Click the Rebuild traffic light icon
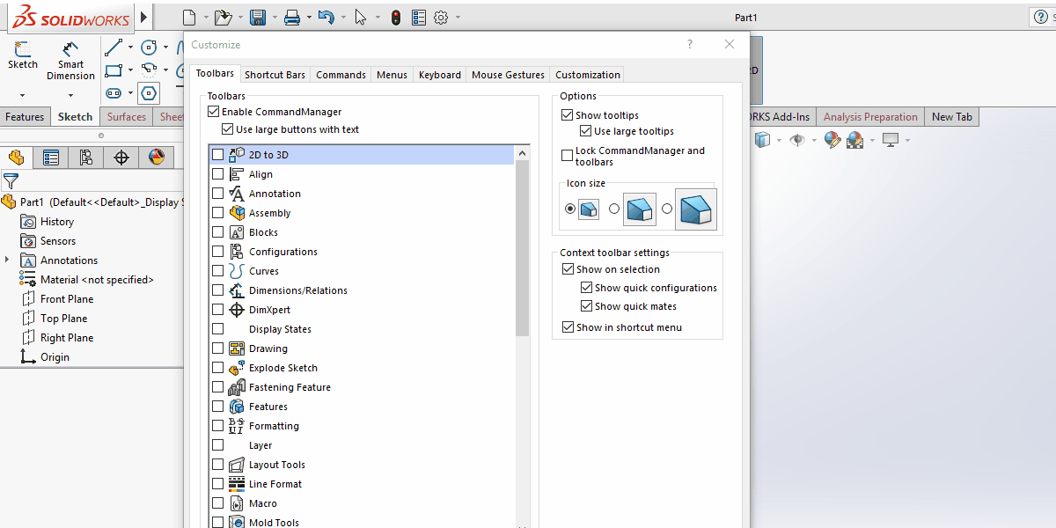Viewport: 1056px width, 528px height. pyautogui.click(x=396, y=18)
